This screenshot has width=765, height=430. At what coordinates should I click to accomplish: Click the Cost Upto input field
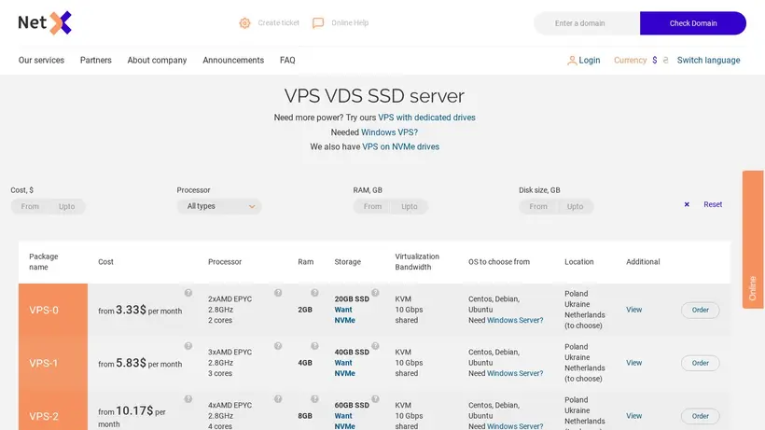point(67,207)
